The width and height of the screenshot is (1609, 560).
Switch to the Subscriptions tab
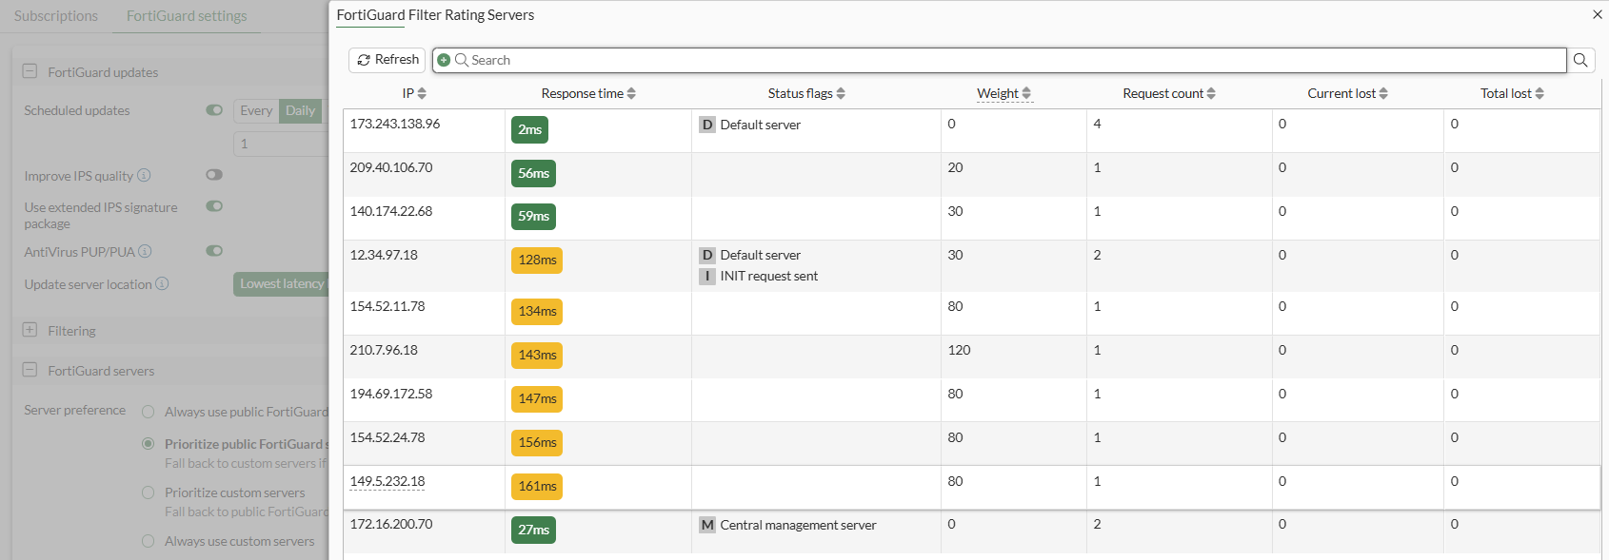point(56,16)
